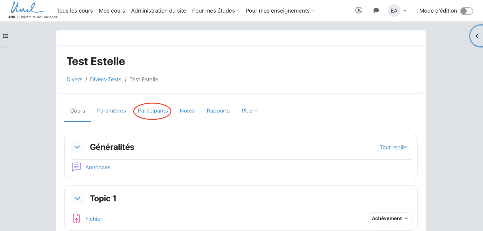The height and width of the screenshot is (231, 483).
Task: Click the Fichier file icon
Action: (76, 218)
